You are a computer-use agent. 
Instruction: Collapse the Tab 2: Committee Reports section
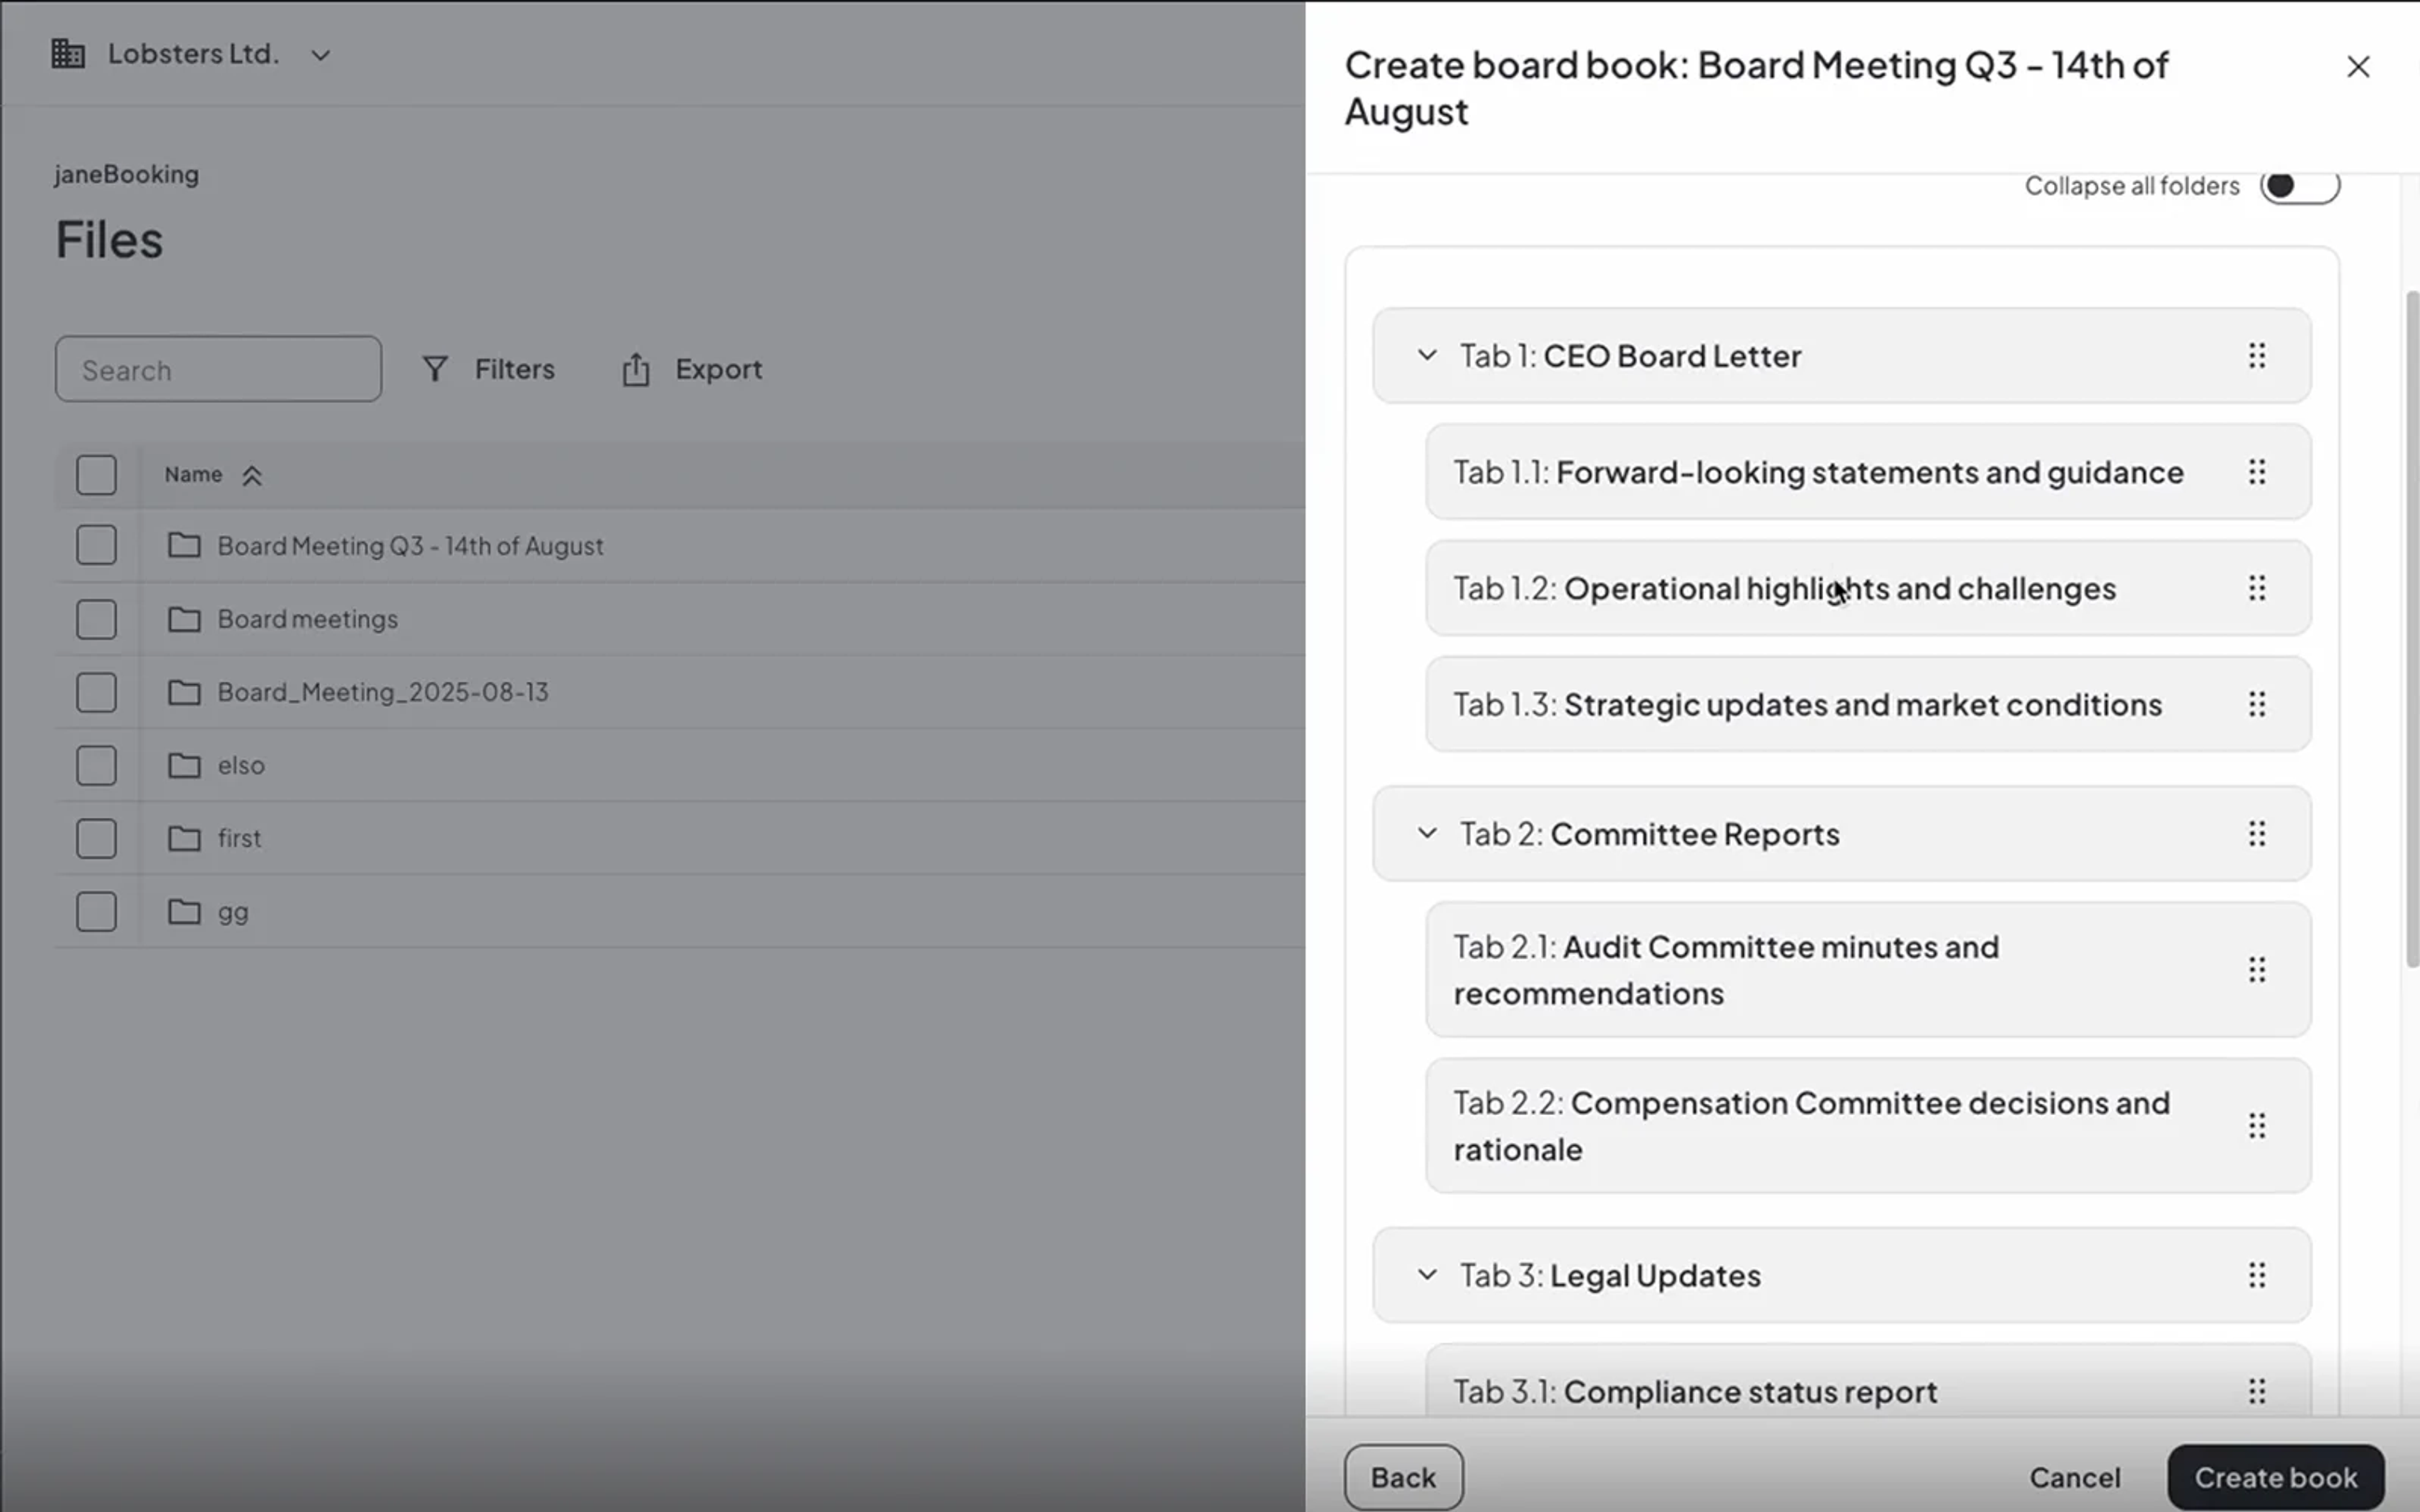1427,833
